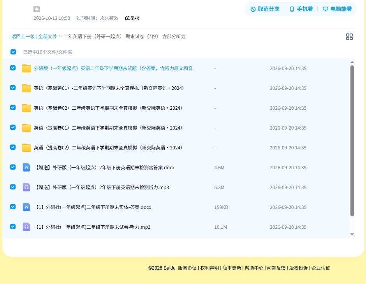Uncheck 期末检测含答案.docx checkbox
The image size is (366, 284).
(13, 167)
